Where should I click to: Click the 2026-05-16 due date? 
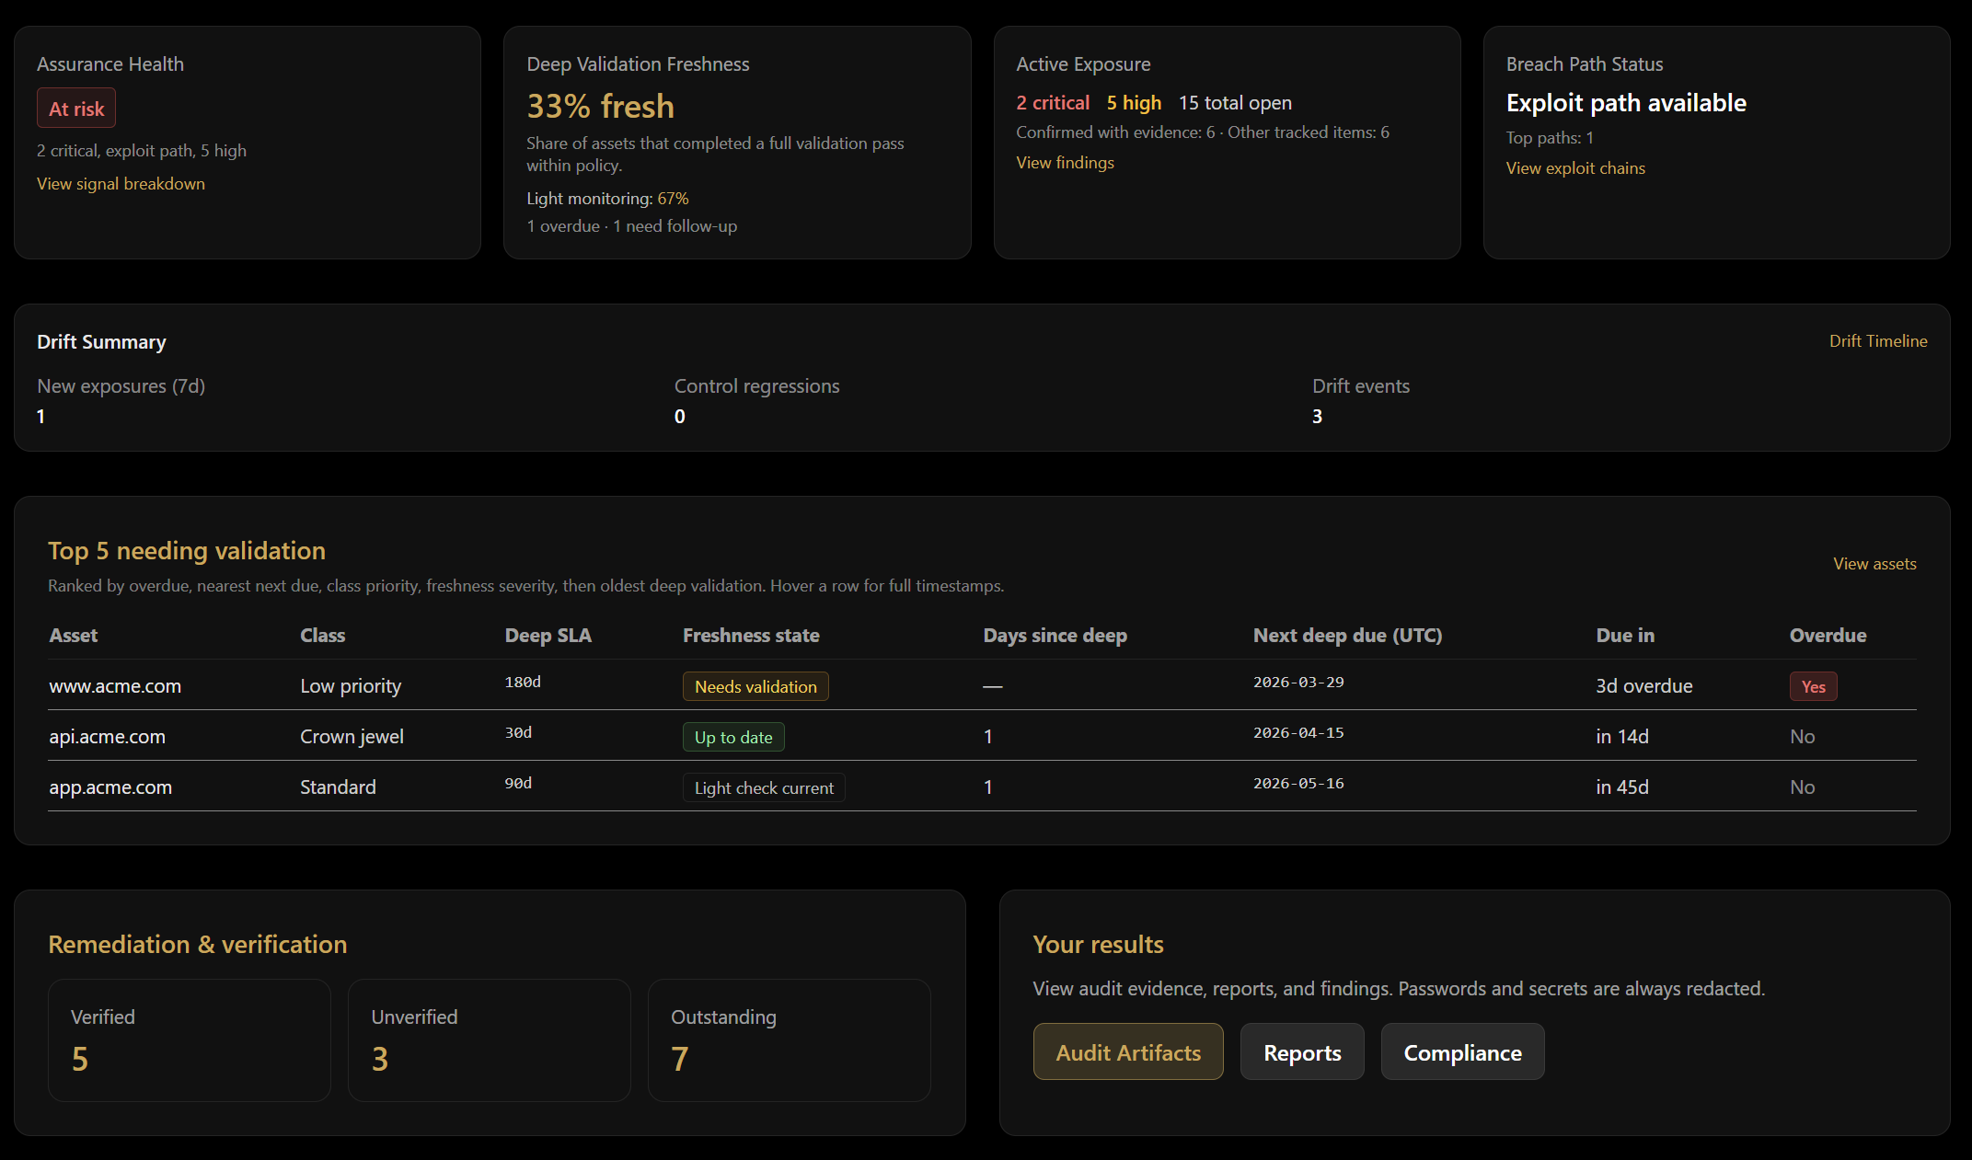point(1298,784)
